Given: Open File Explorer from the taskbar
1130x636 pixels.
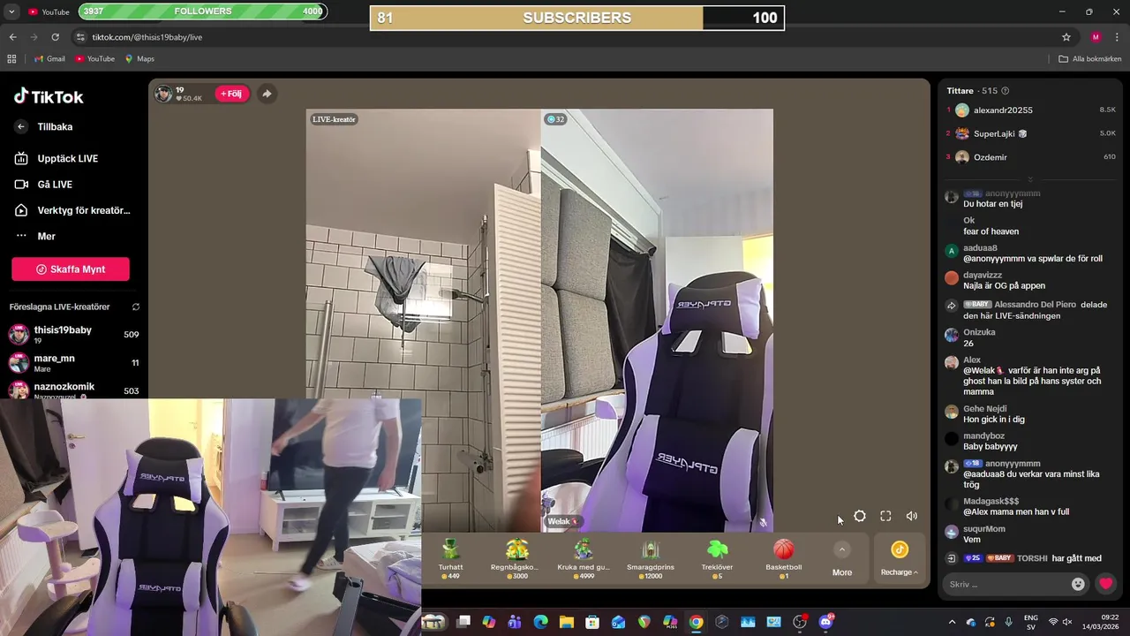Looking at the screenshot, I should (566, 622).
